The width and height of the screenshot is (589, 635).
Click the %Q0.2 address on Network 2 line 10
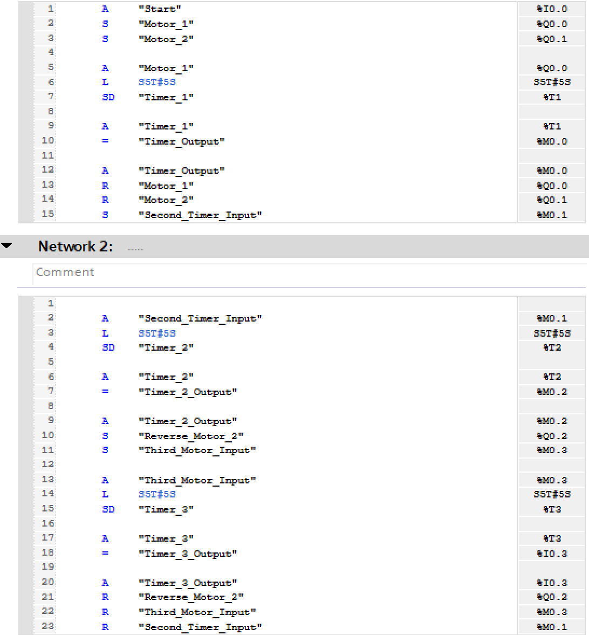tap(552, 436)
